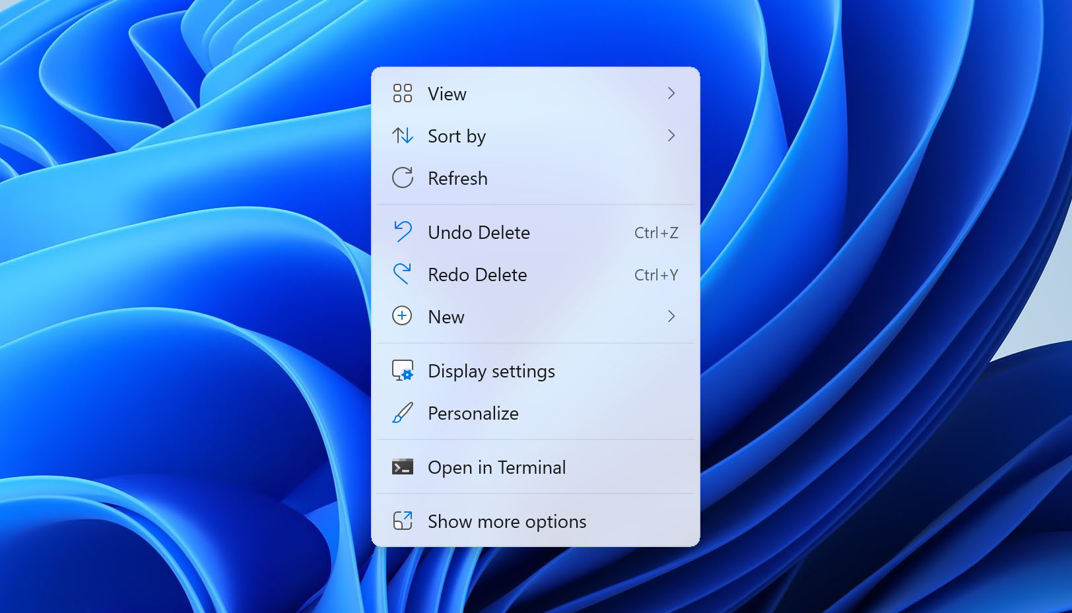This screenshot has height=613, width=1072.
Task: Click the Sort by up-down arrows icon
Action: pos(402,136)
